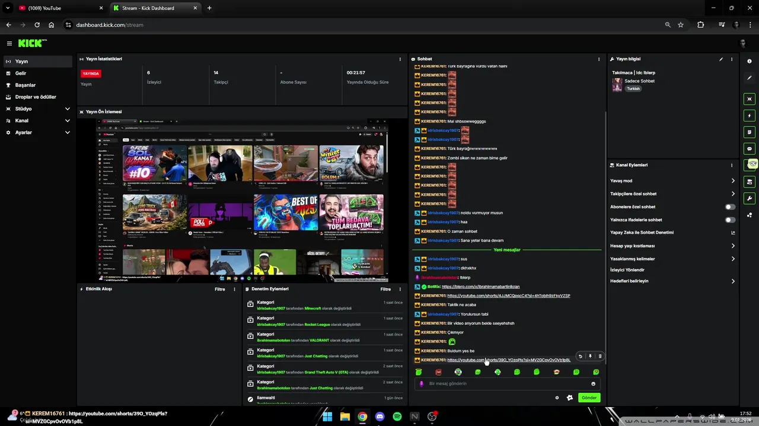Click the stream preview thumbnail
Screen dimensions: 759x426
point(243,201)
